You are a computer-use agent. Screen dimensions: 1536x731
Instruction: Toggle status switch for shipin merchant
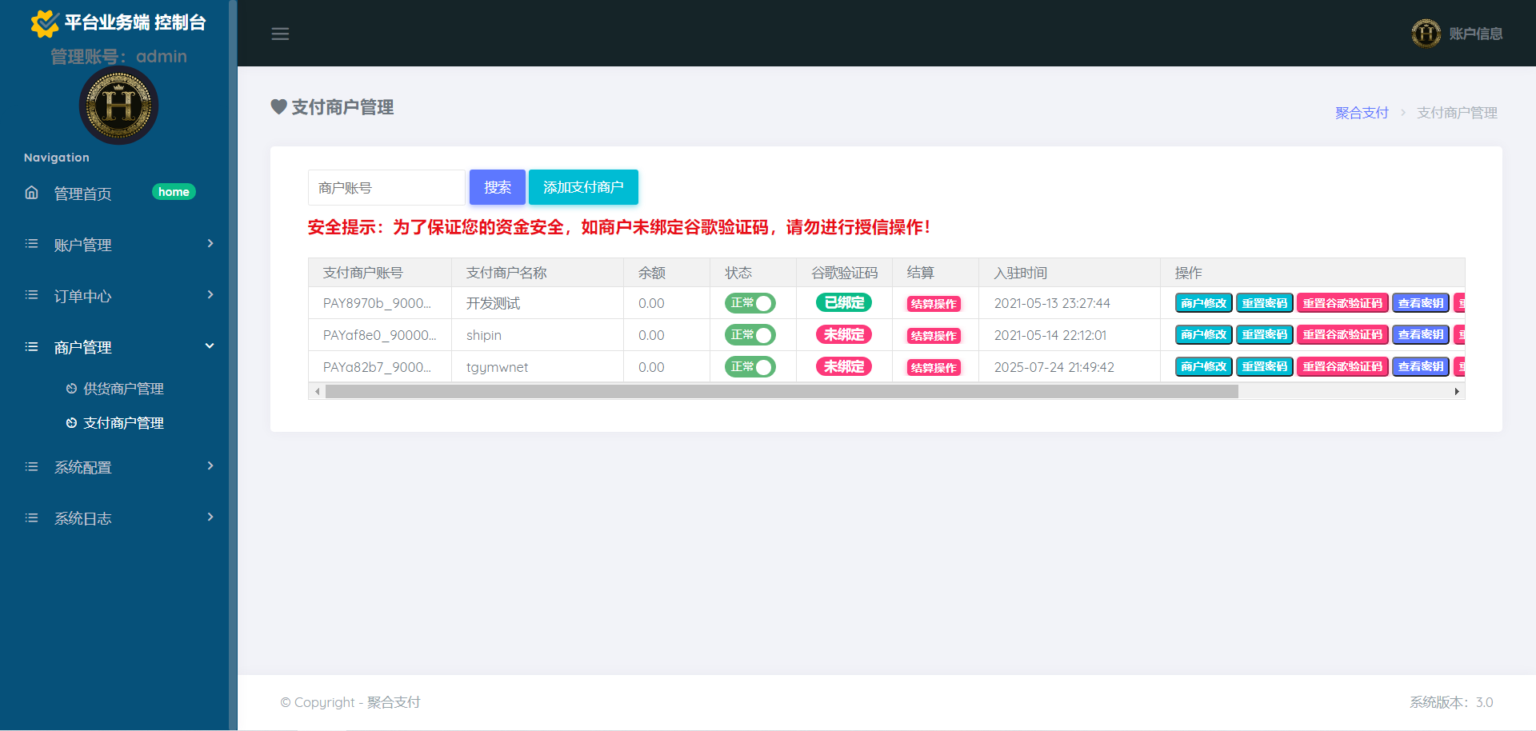coord(750,335)
